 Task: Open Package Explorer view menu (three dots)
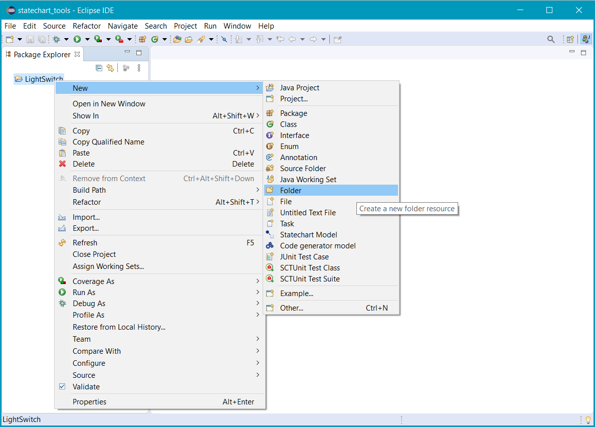139,68
